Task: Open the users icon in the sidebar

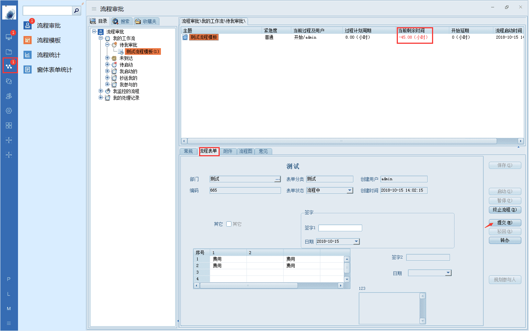Action: [9, 96]
